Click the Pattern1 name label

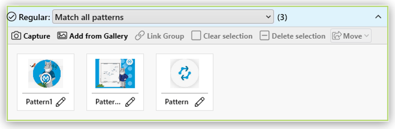point(39,102)
